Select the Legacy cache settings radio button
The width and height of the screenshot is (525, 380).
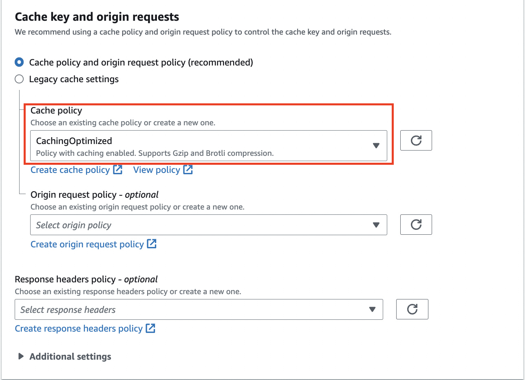(x=19, y=79)
